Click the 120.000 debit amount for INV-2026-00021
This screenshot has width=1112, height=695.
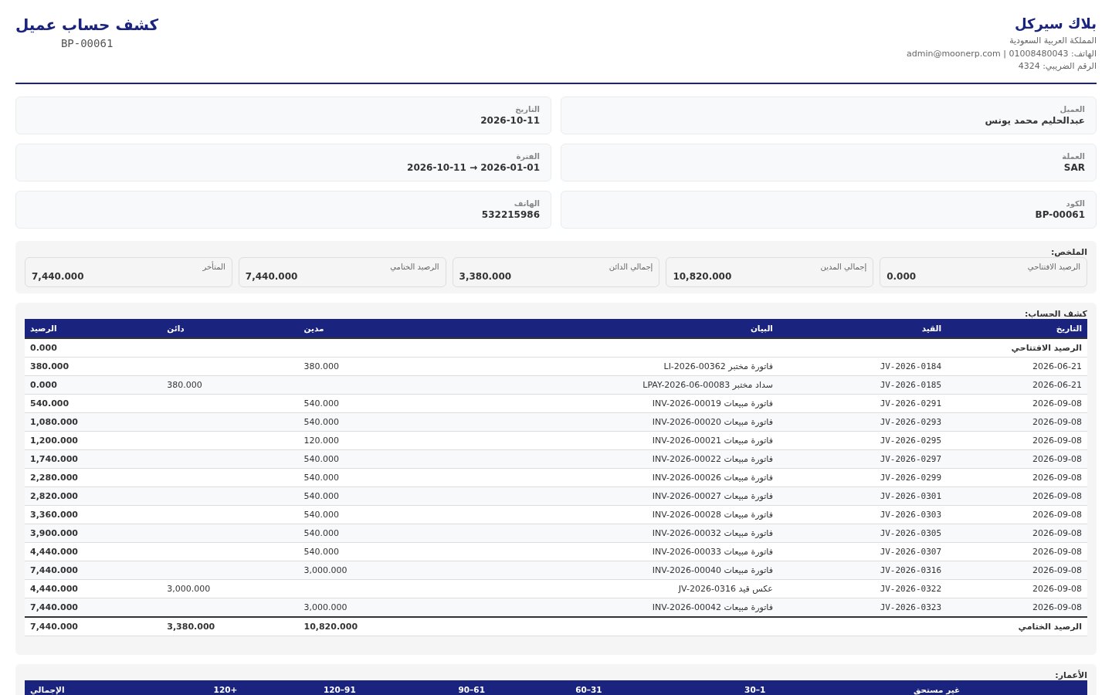click(321, 441)
